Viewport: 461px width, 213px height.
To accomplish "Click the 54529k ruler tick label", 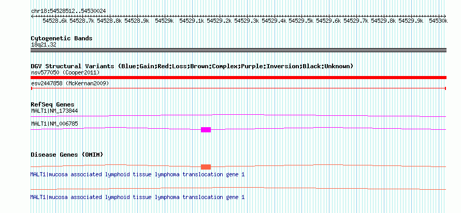I will click(x=164, y=21).
